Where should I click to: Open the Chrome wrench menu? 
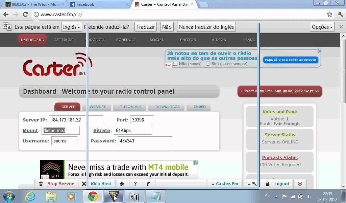[x=340, y=14]
